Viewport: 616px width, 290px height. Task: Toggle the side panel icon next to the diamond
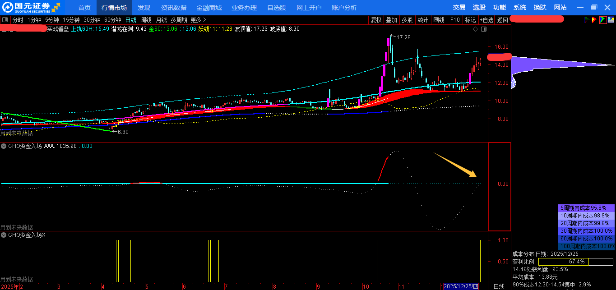pos(484,29)
